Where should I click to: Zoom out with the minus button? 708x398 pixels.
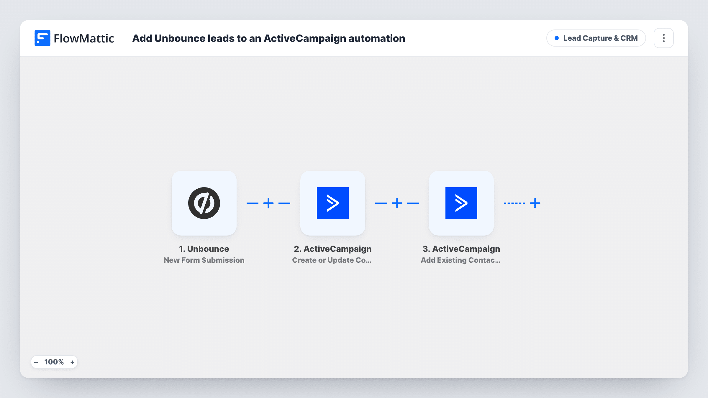(36, 362)
